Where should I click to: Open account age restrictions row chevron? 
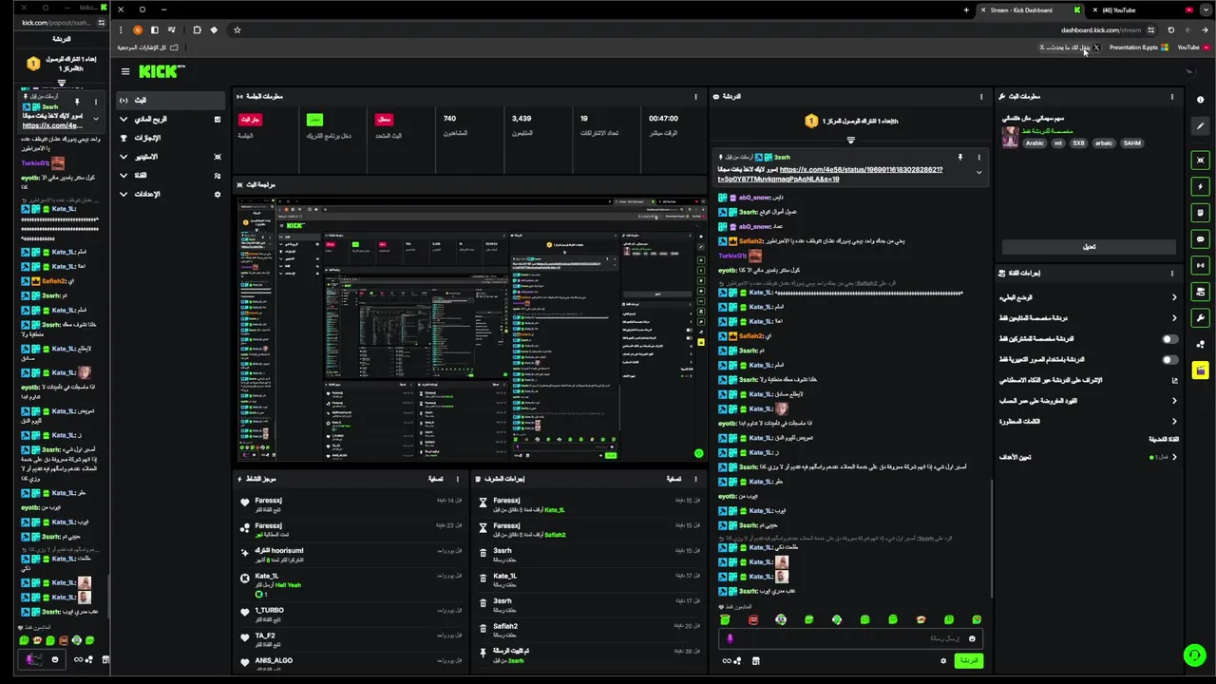tap(1174, 401)
